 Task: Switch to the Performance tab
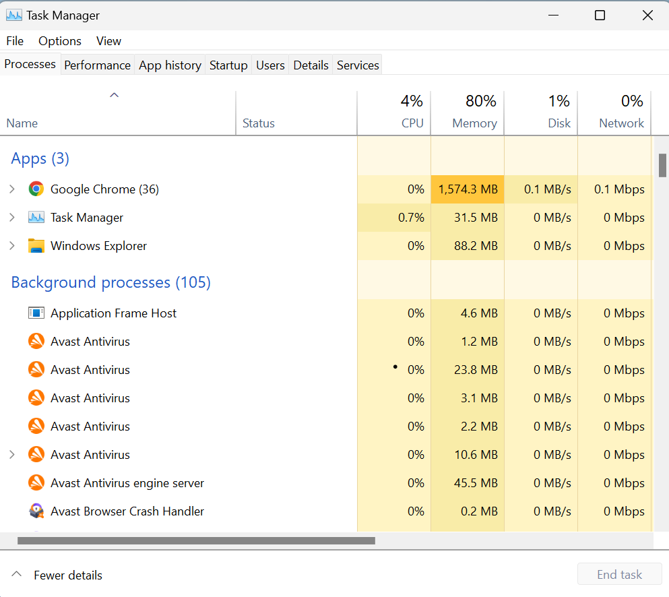pyautogui.click(x=97, y=65)
